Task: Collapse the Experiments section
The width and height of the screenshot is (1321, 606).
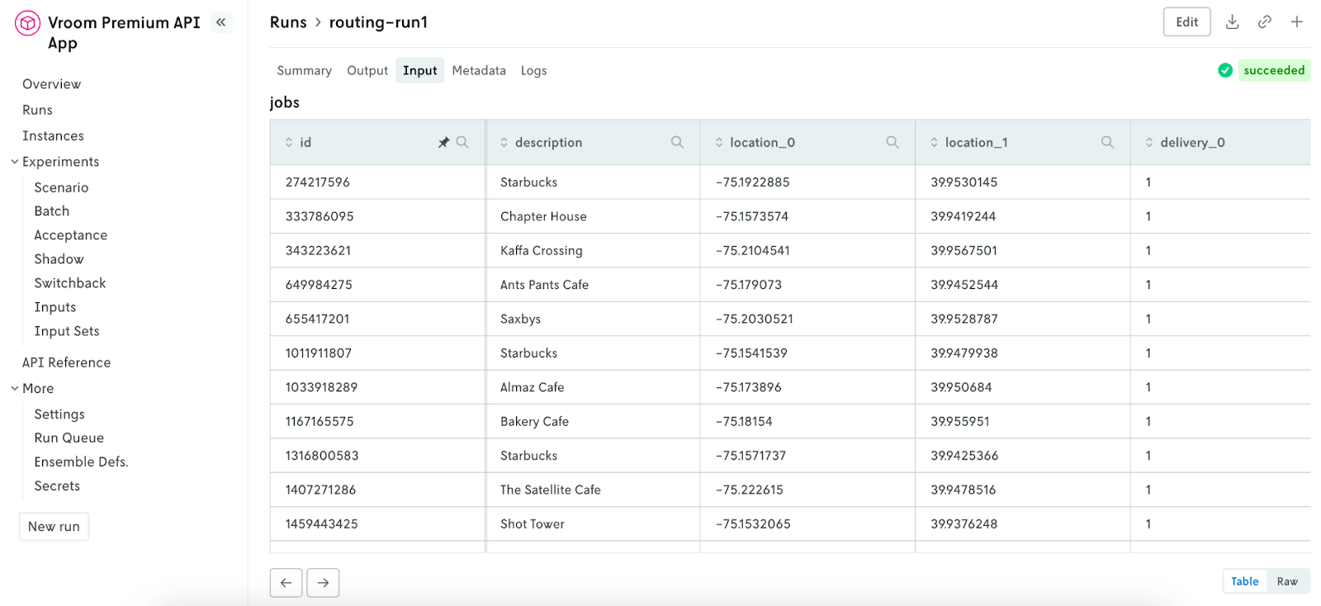Action: 15,162
